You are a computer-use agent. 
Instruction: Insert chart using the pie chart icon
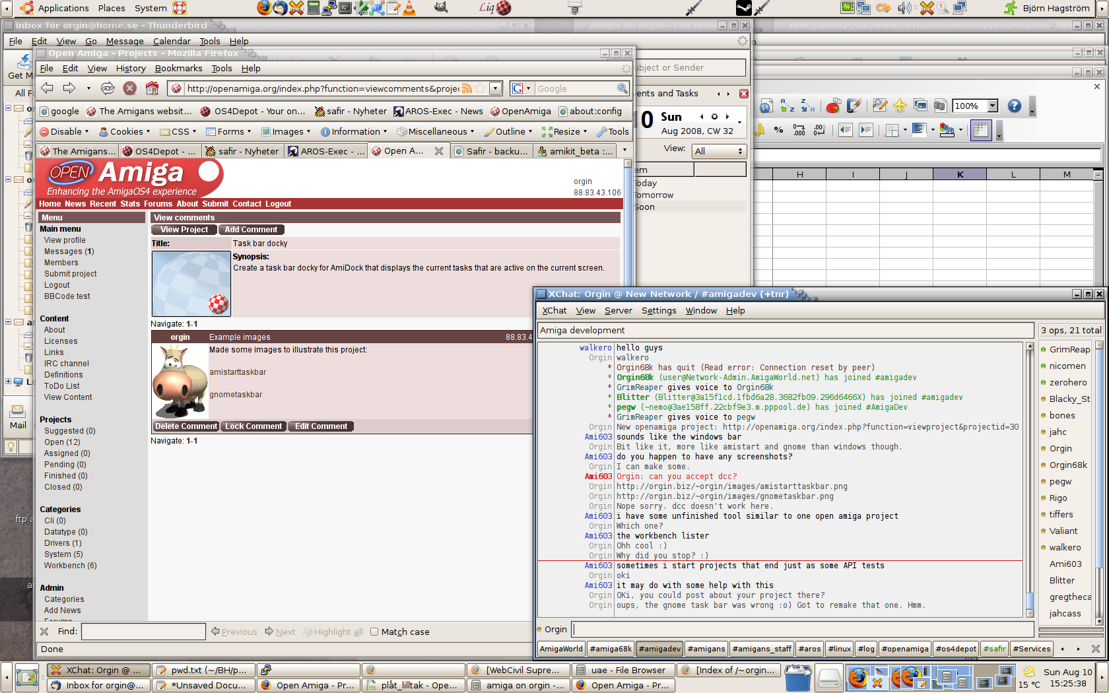tap(833, 106)
